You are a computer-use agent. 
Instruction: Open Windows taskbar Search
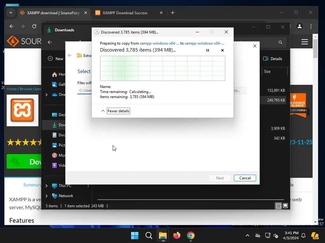pos(149,235)
